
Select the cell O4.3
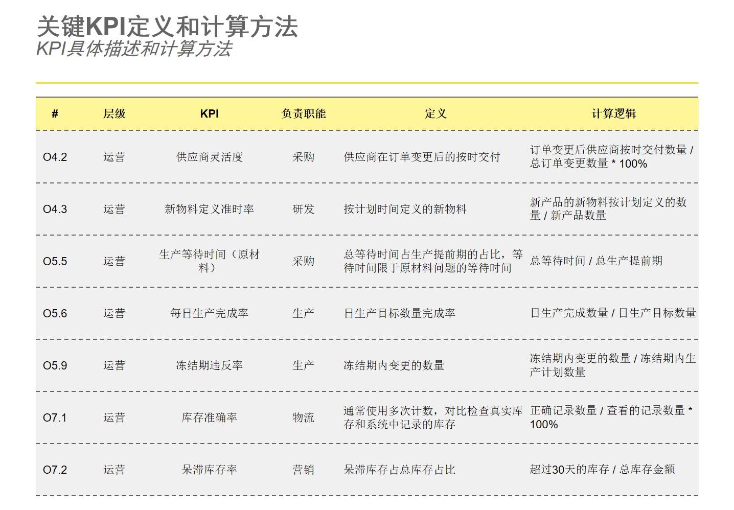pos(55,209)
